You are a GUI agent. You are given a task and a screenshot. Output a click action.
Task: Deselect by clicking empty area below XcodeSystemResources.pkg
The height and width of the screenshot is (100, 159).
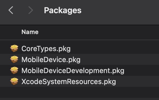click(x=79, y=92)
